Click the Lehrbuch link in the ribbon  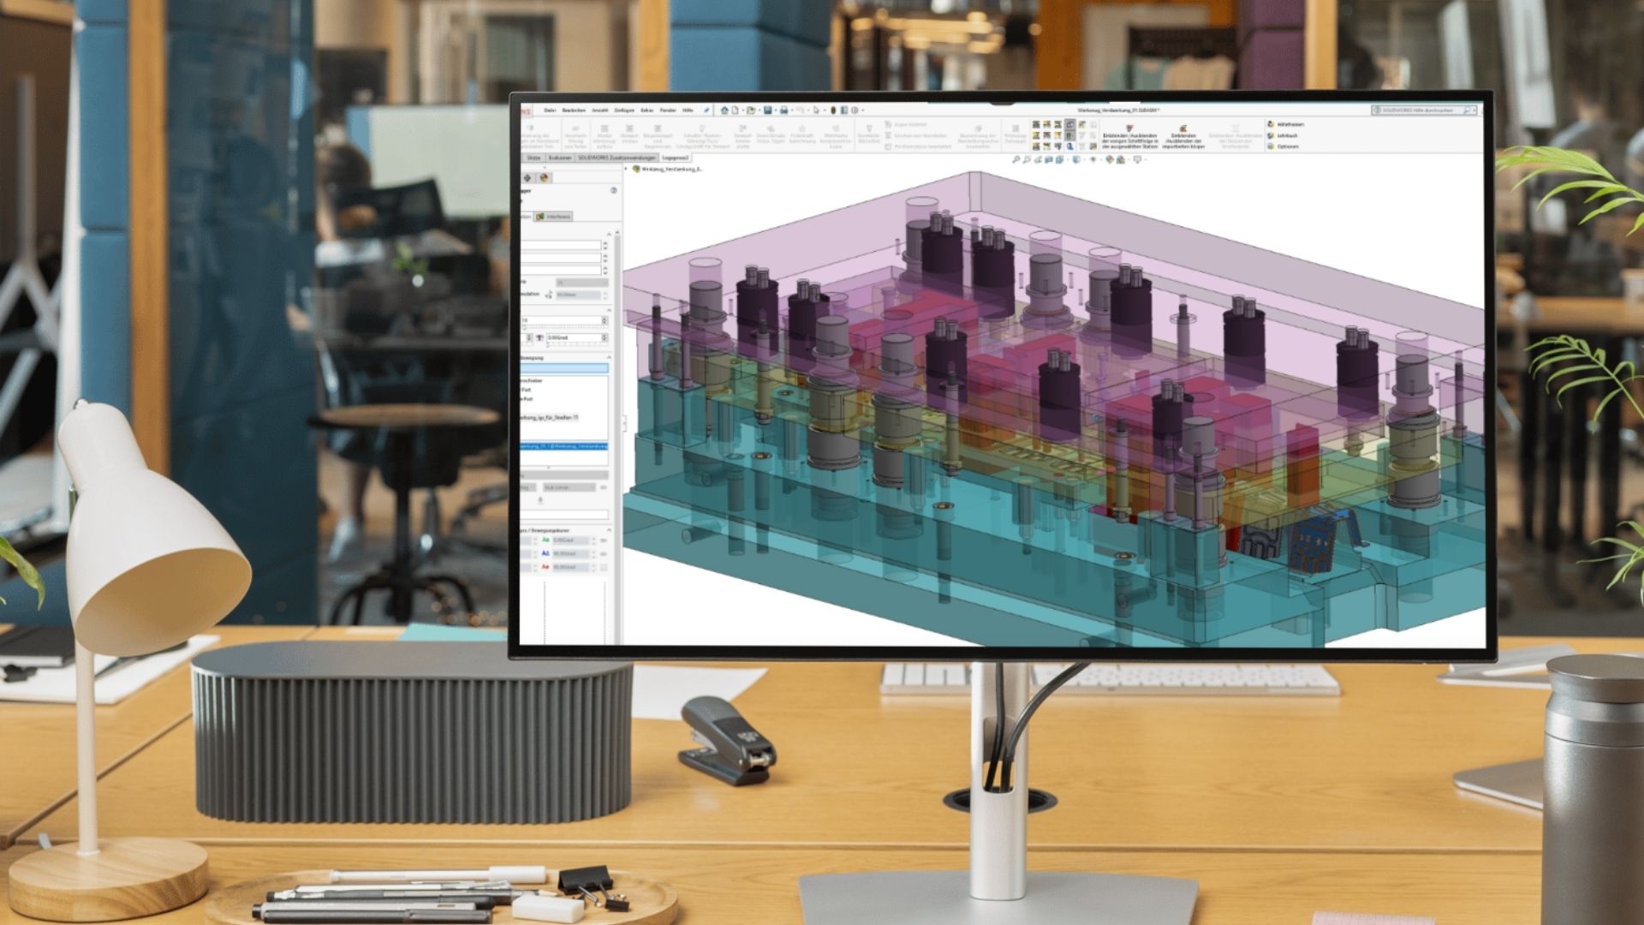[x=1287, y=136]
